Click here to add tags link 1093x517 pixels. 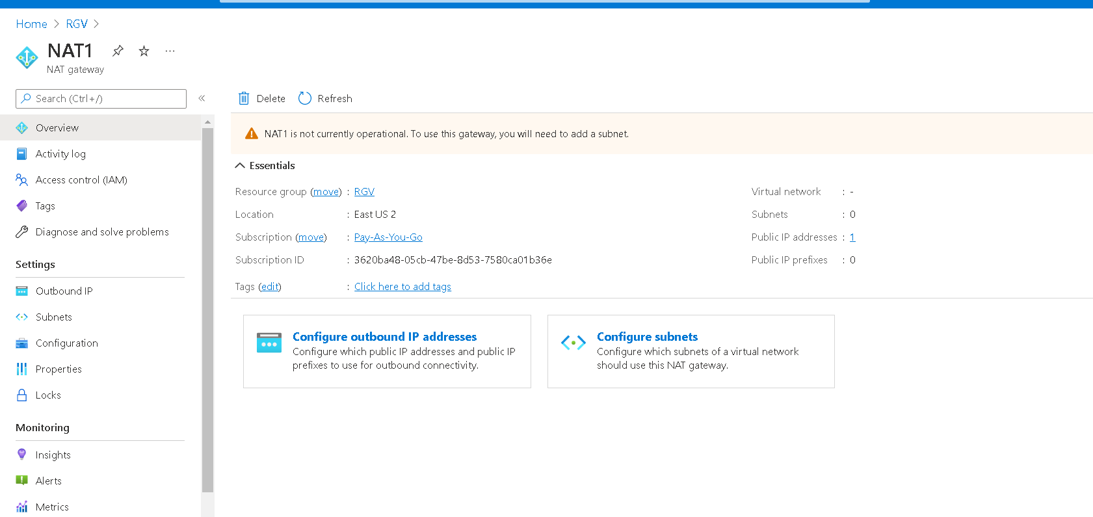pos(402,287)
